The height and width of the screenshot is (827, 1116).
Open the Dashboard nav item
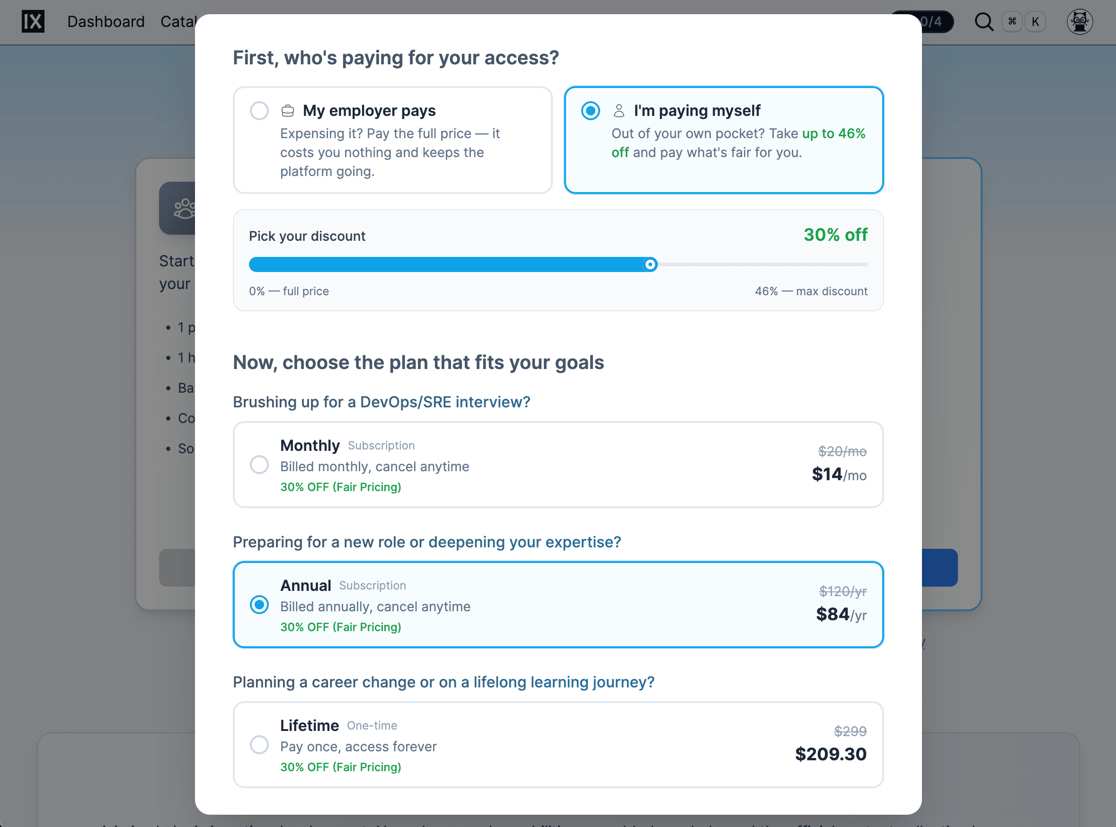click(x=106, y=21)
